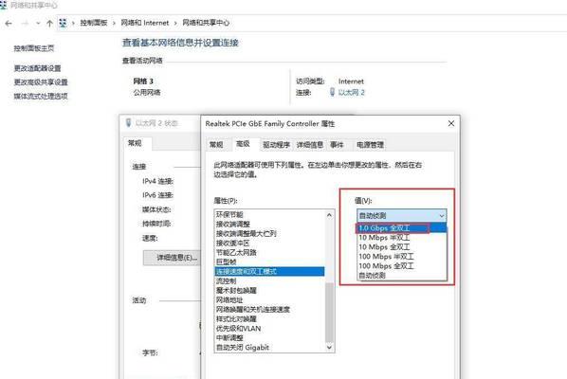This screenshot has width=567, height=379.
Task: Select 巨型帧 property
Action: pyautogui.click(x=269, y=262)
